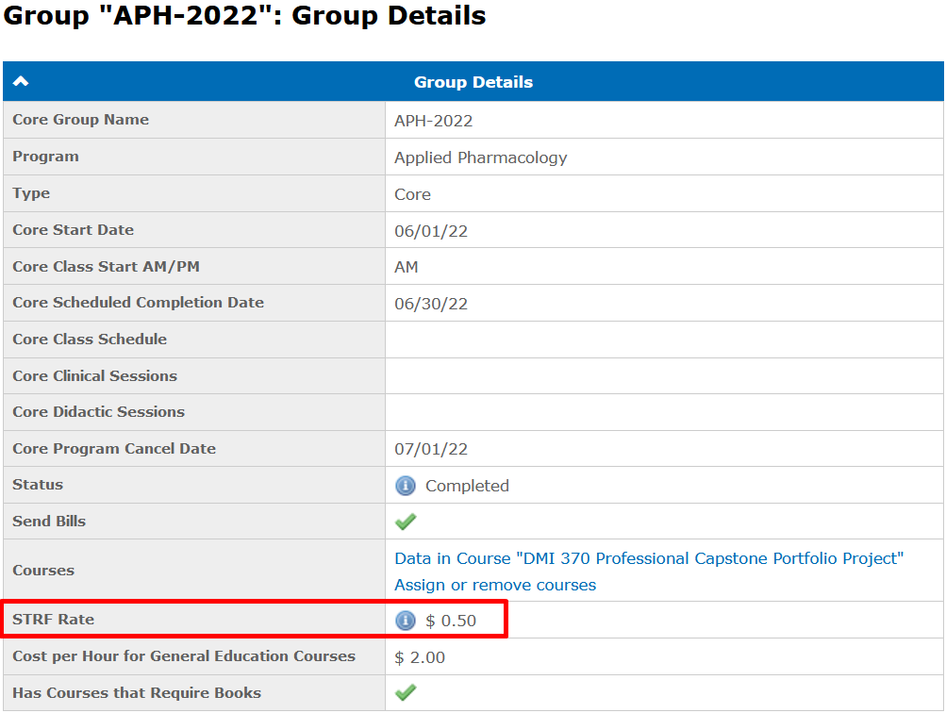This screenshot has width=946, height=713.
Task: Open the DMI 370 Professional Capstone course data link
Action: 649,558
